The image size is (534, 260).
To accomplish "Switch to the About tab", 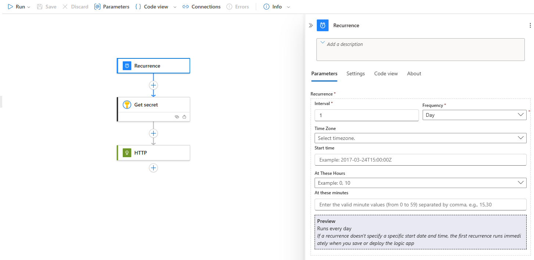I will pyautogui.click(x=414, y=73).
